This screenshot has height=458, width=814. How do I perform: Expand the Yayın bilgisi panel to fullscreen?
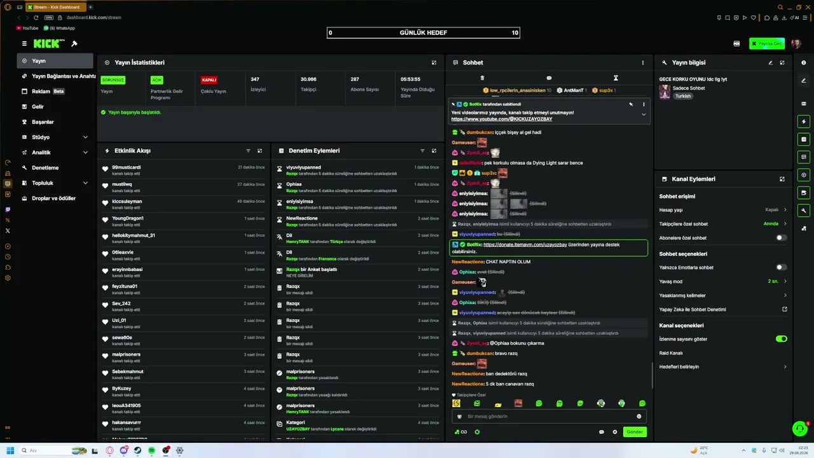click(782, 62)
